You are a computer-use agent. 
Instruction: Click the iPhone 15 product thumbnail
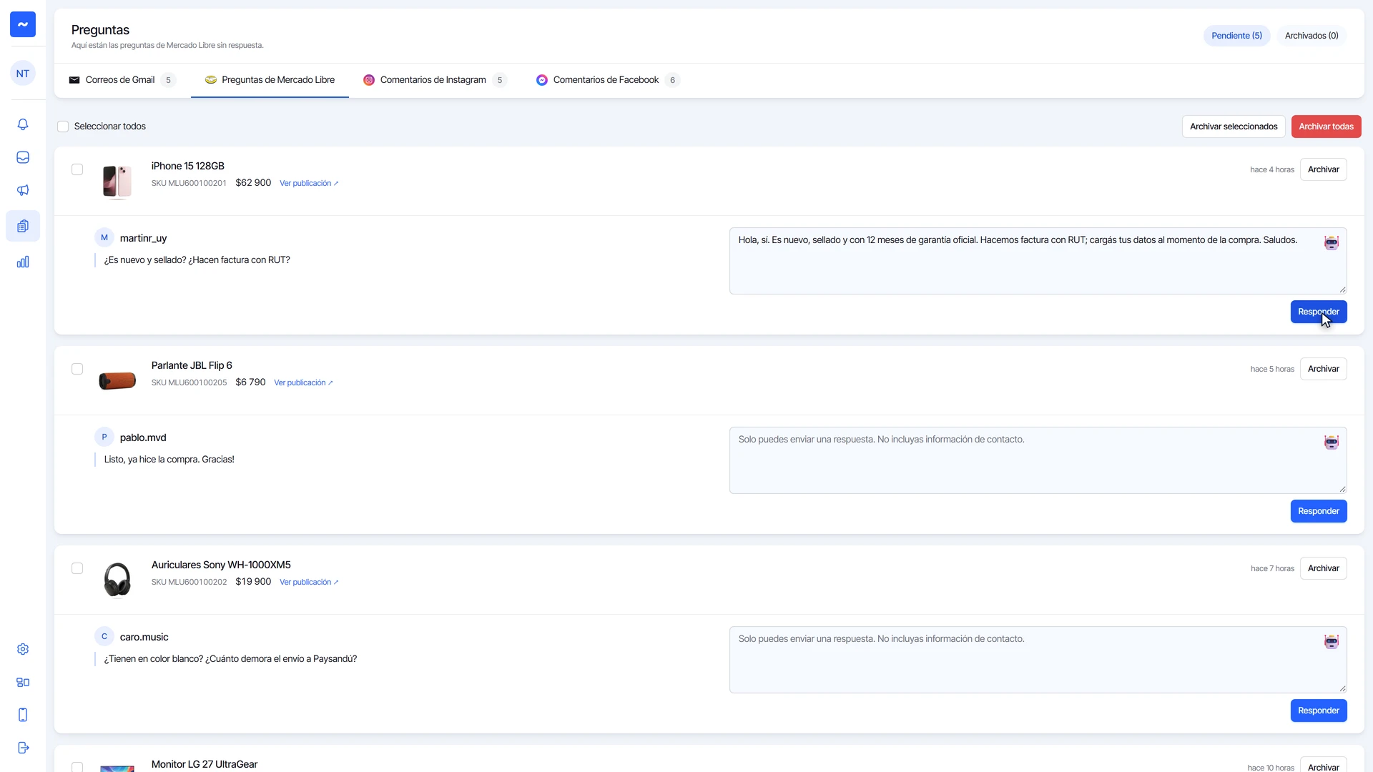coord(117,182)
